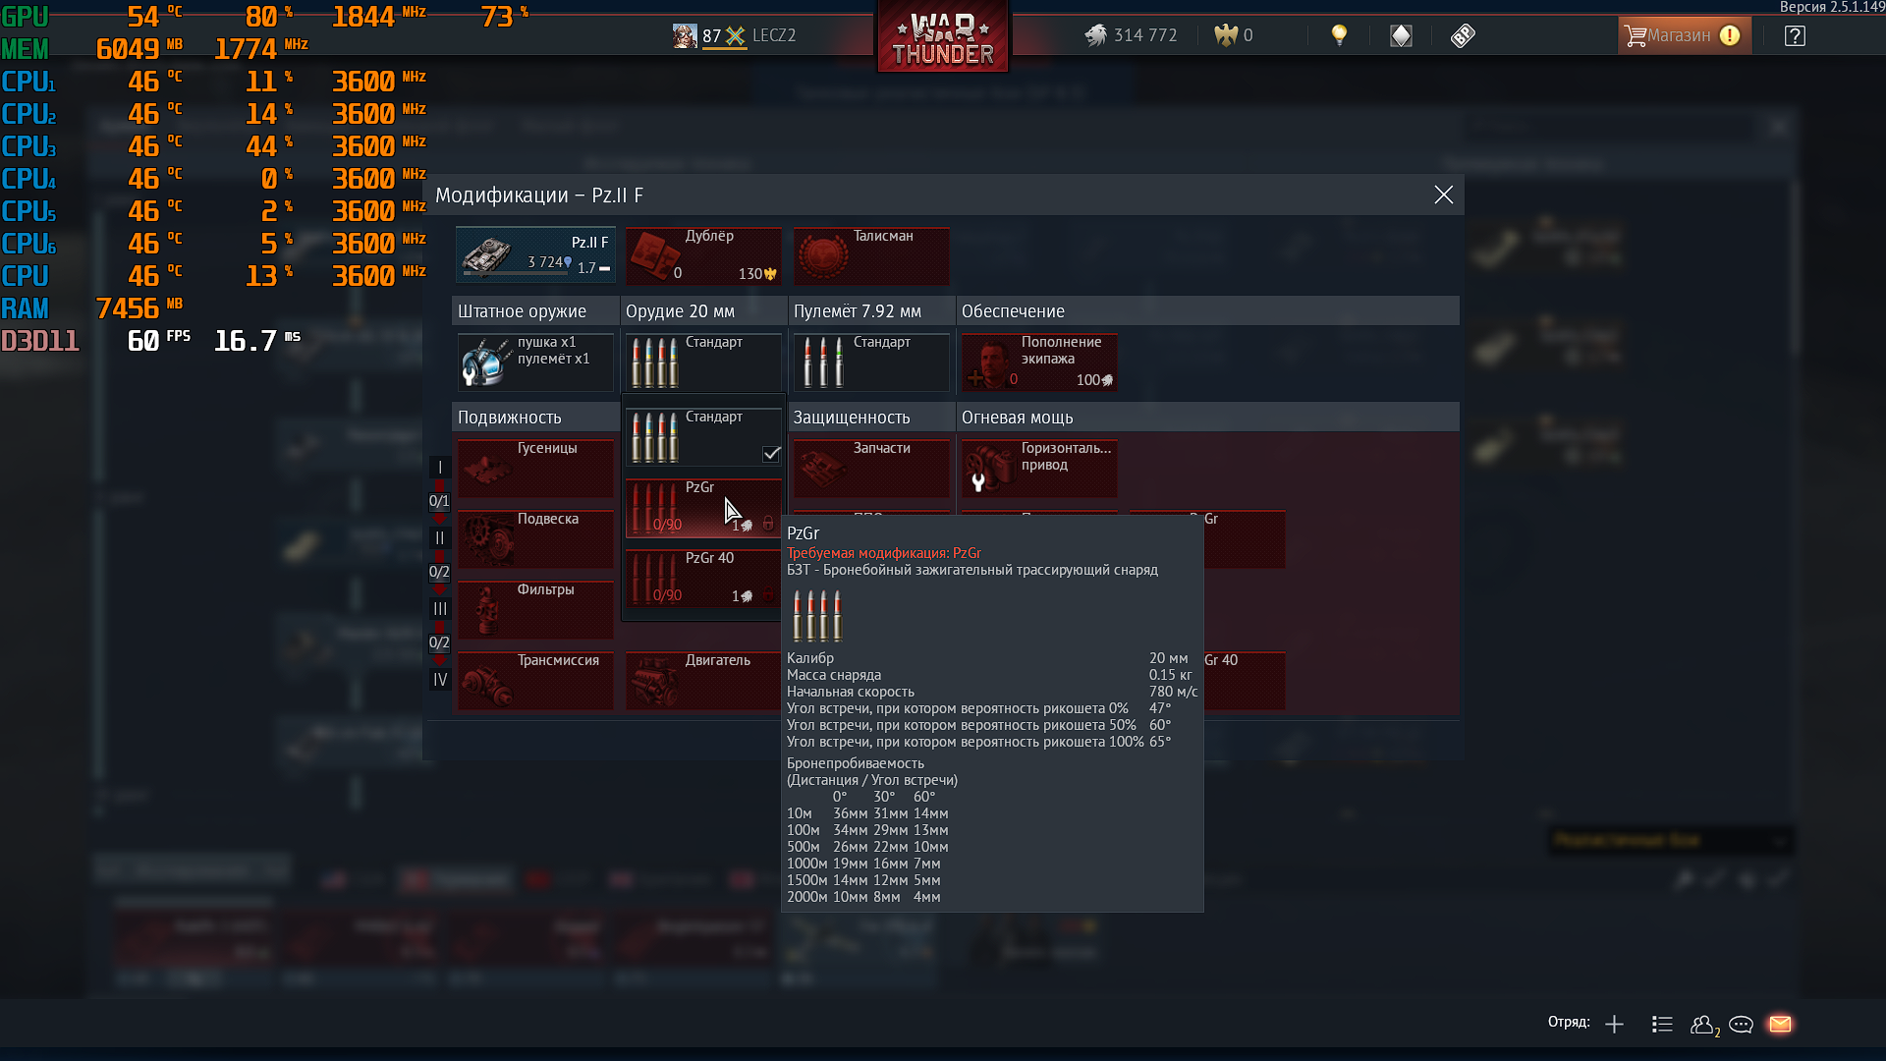Select the Гусеницы modification
1886x1061 pixels.
click(535, 468)
